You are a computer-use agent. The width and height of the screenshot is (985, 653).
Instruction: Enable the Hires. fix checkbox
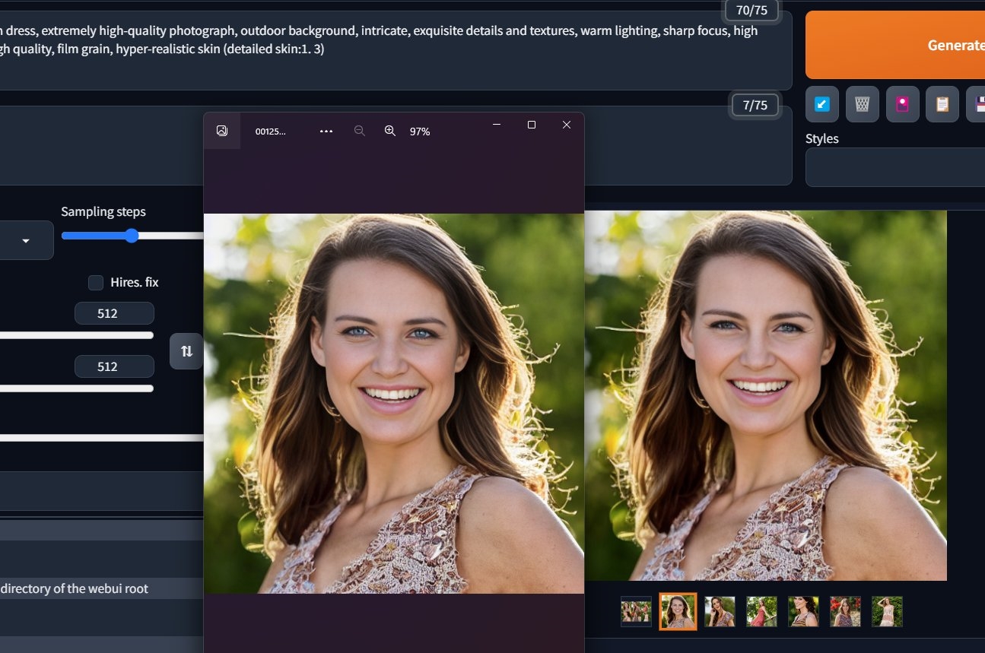point(96,283)
